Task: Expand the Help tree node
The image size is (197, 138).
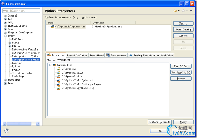Action: [5, 22]
